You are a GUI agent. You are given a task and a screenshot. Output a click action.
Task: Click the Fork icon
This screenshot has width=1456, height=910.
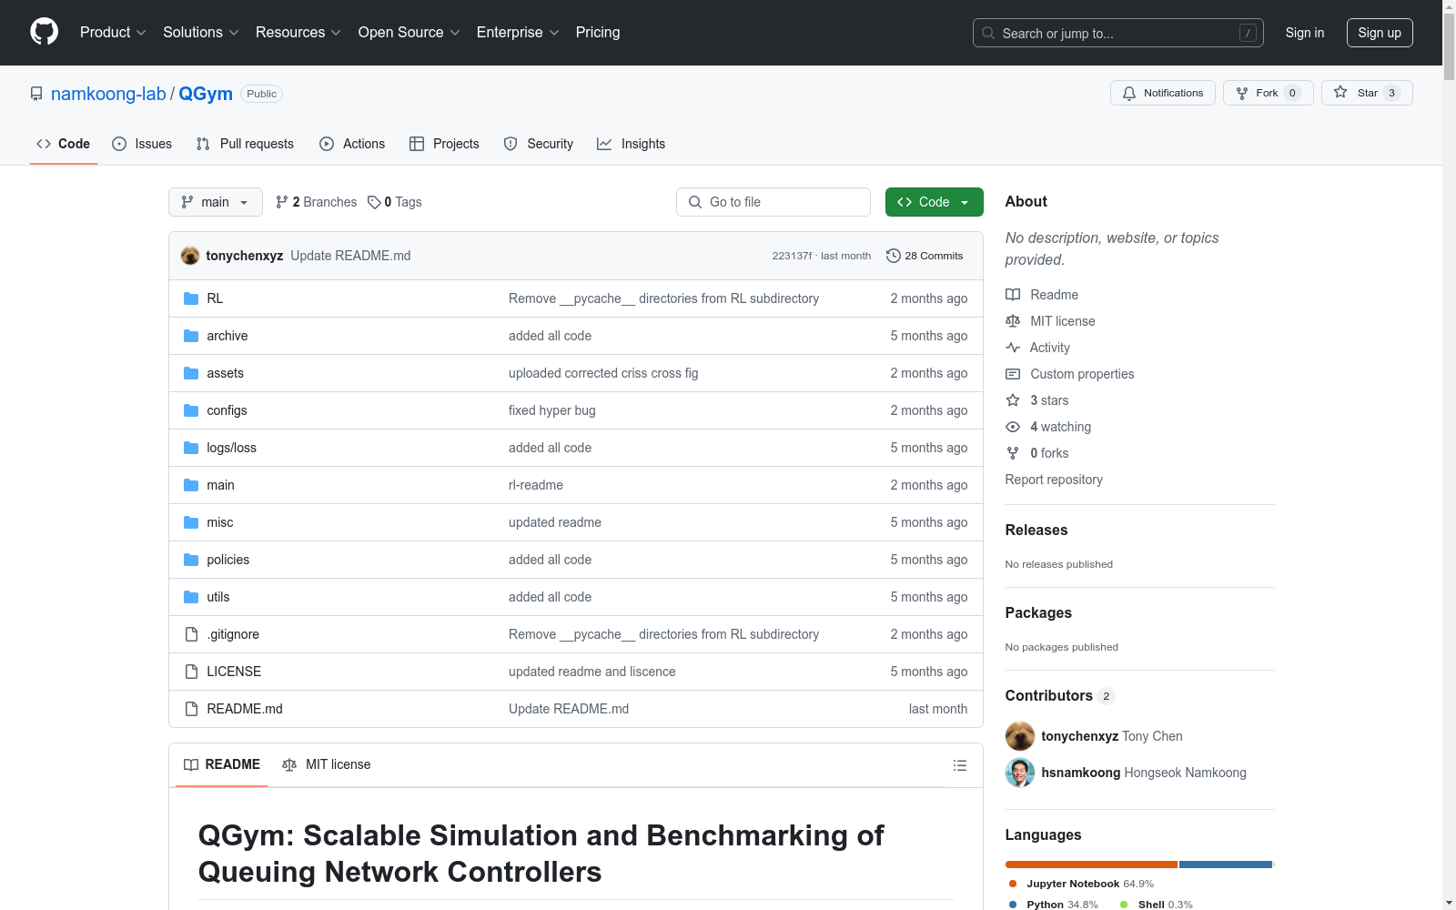[1242, 93]
